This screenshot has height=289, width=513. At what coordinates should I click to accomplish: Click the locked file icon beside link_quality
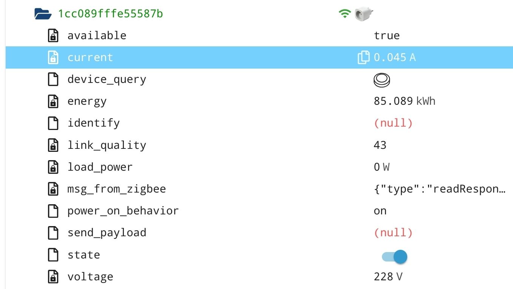(53, 145)
